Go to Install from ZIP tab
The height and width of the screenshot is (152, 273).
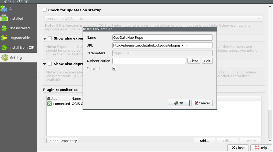point(19,48)
